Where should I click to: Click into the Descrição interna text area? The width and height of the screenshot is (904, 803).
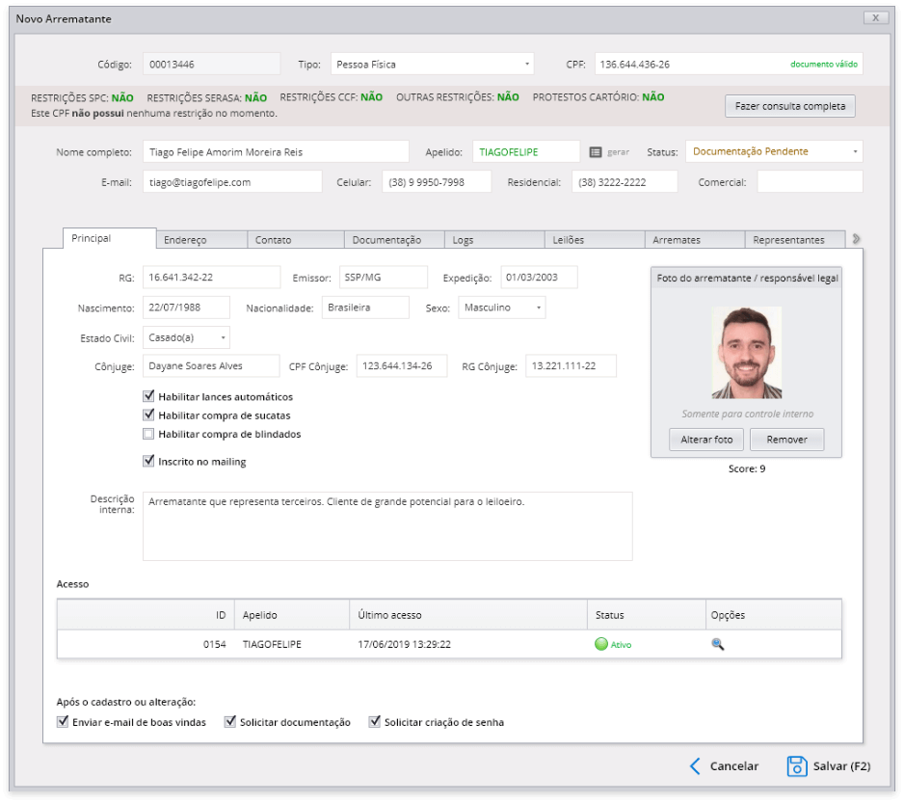click(386, 526)
